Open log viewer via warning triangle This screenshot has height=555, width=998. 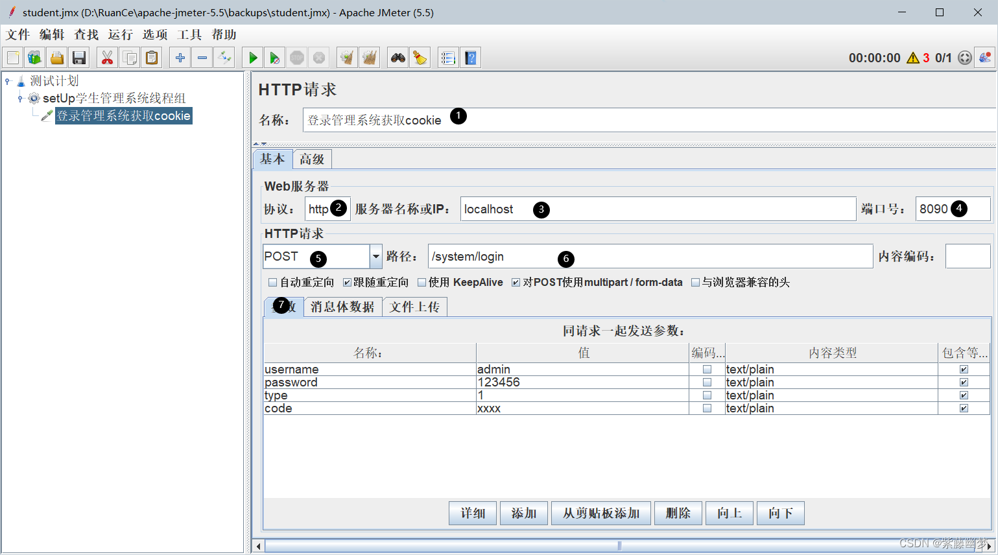click(x=913, y=58)
